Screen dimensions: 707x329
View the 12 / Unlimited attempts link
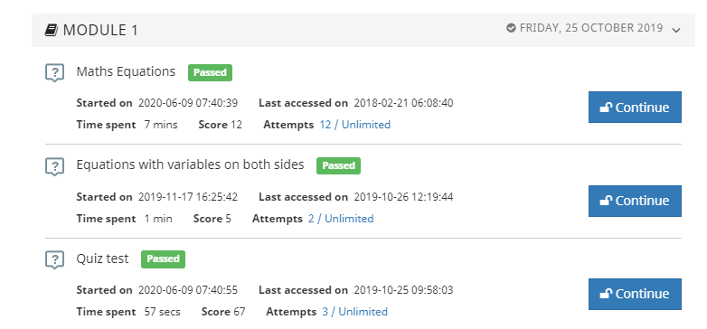[x=354, y=125]
